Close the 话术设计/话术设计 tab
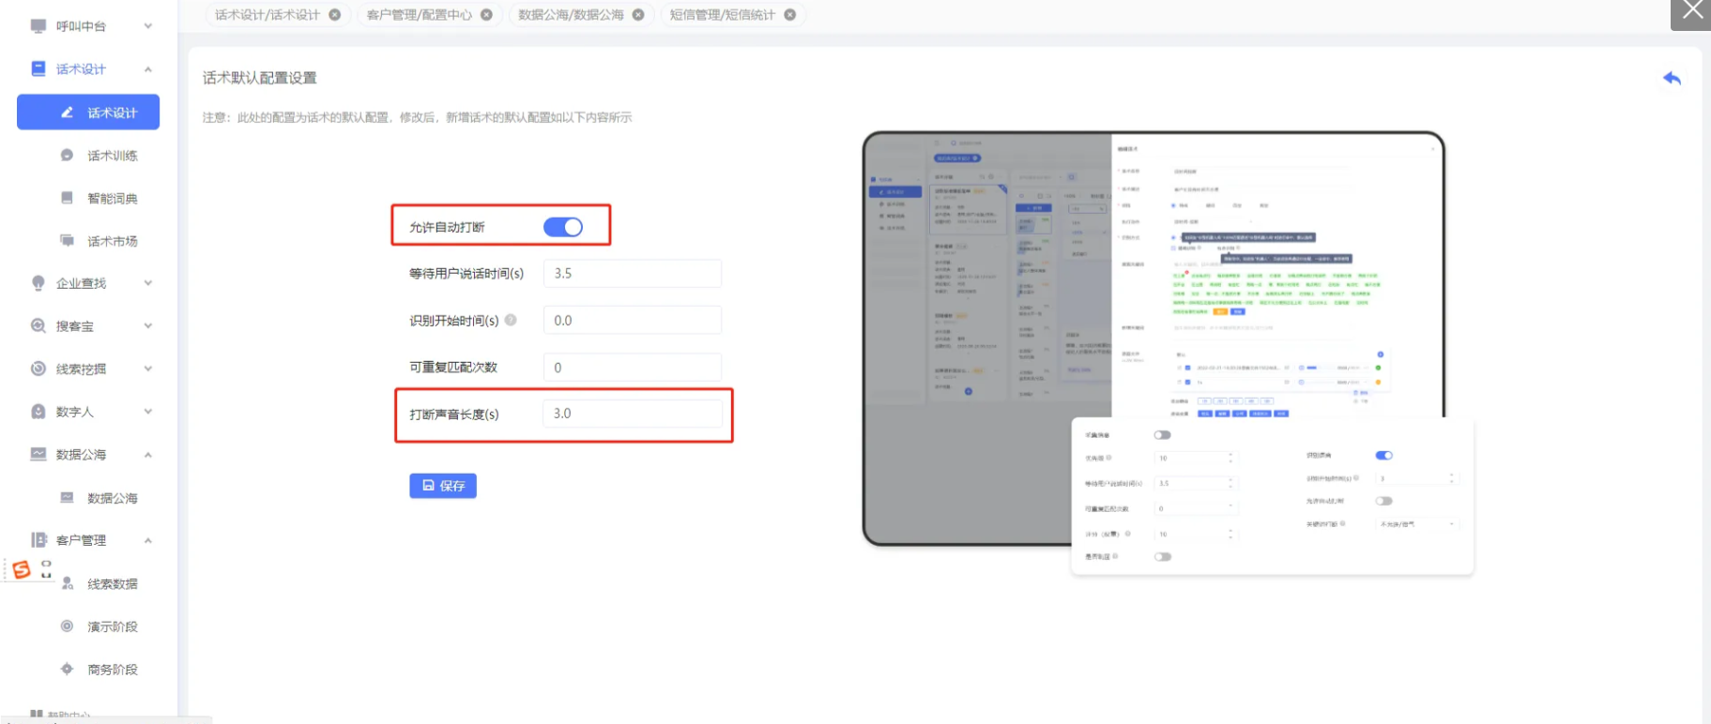Viewport: 1711px width, 724px height. point(335,15)
